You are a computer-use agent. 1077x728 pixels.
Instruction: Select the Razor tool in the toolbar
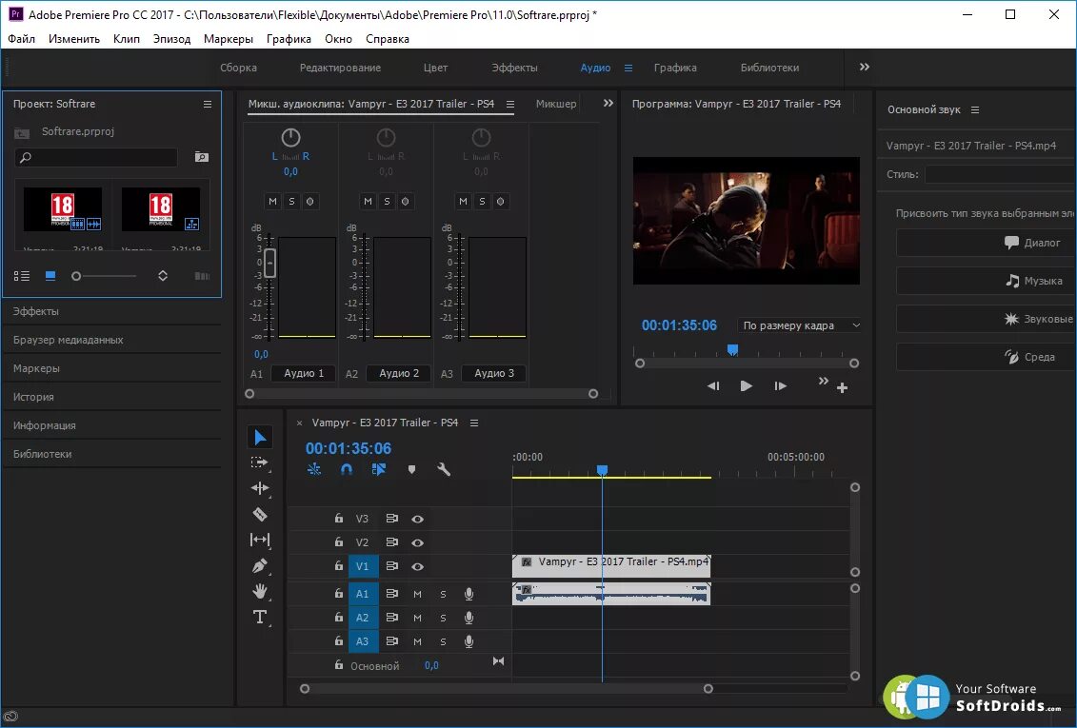coord(259,514)
